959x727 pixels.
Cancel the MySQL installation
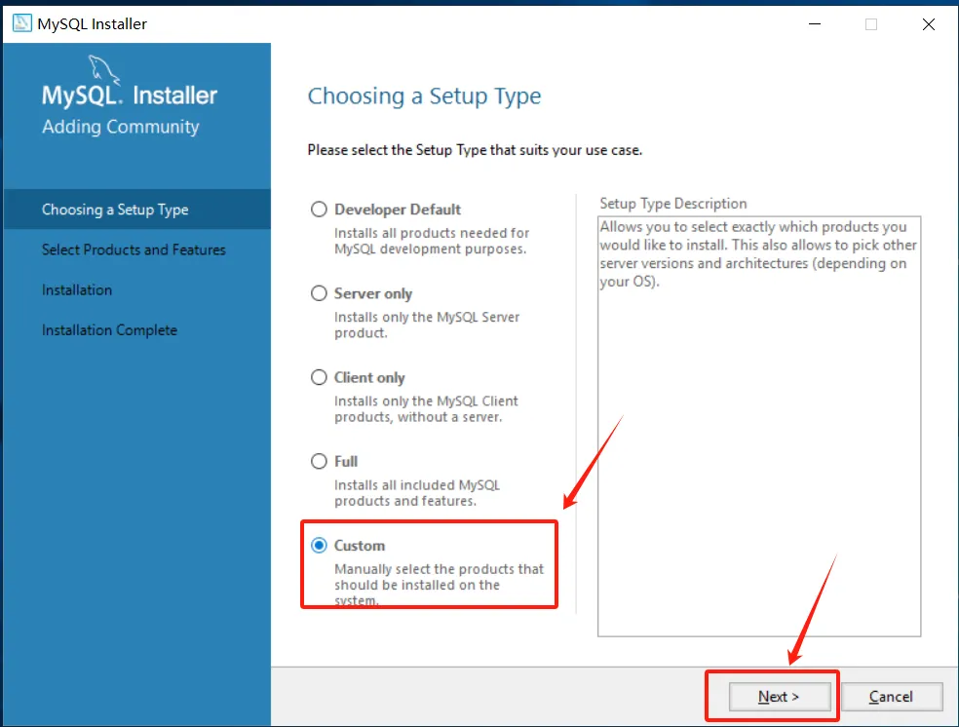click(x=891, y=697)
